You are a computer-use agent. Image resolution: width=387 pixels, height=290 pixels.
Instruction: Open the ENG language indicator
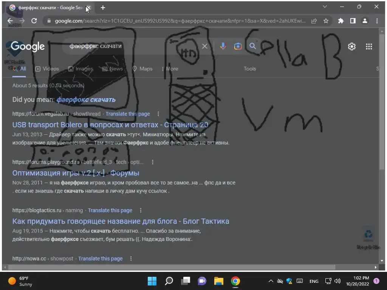(x=314, y=281)
